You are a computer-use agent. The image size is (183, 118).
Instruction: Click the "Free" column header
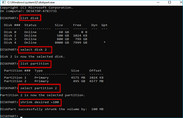click(x=77, y=25)
